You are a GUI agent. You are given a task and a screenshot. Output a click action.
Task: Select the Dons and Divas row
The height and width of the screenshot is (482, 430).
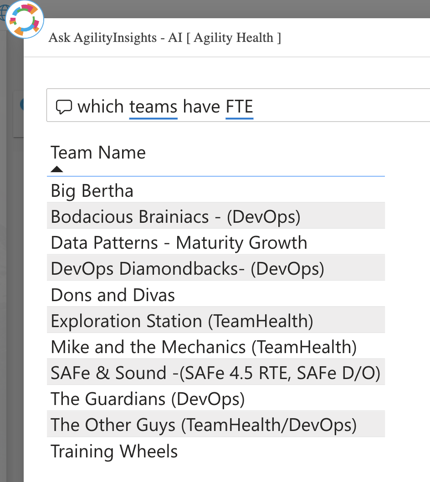(x=216, y=294)
